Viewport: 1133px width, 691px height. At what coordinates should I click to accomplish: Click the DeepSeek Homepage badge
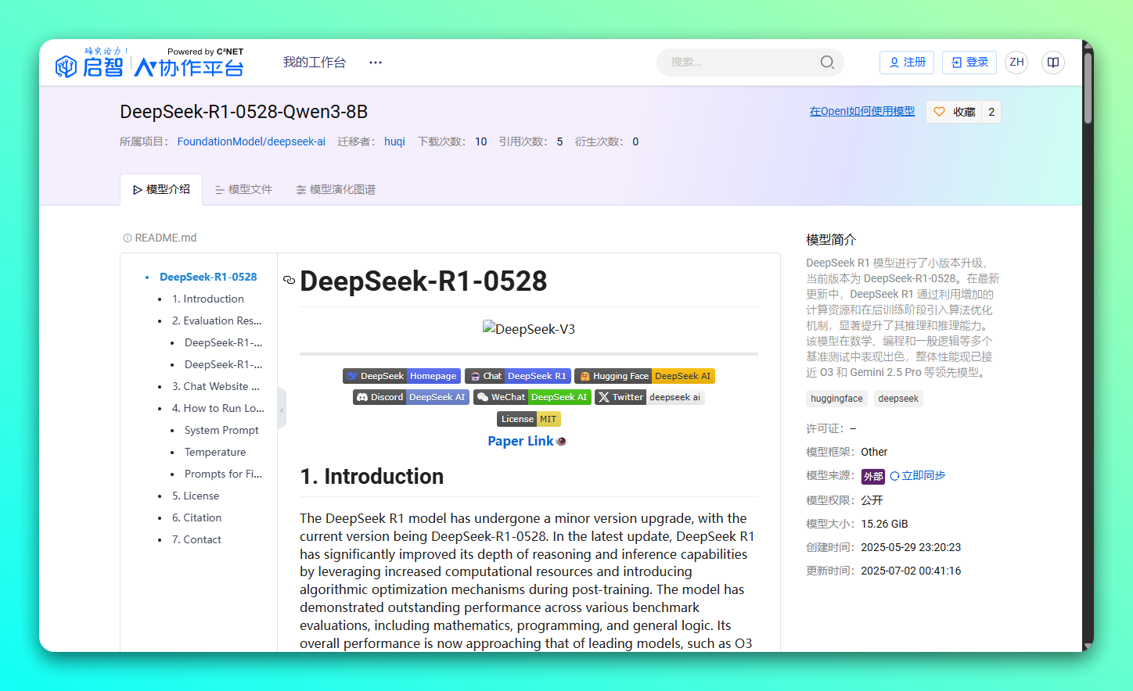pos(401,376)
